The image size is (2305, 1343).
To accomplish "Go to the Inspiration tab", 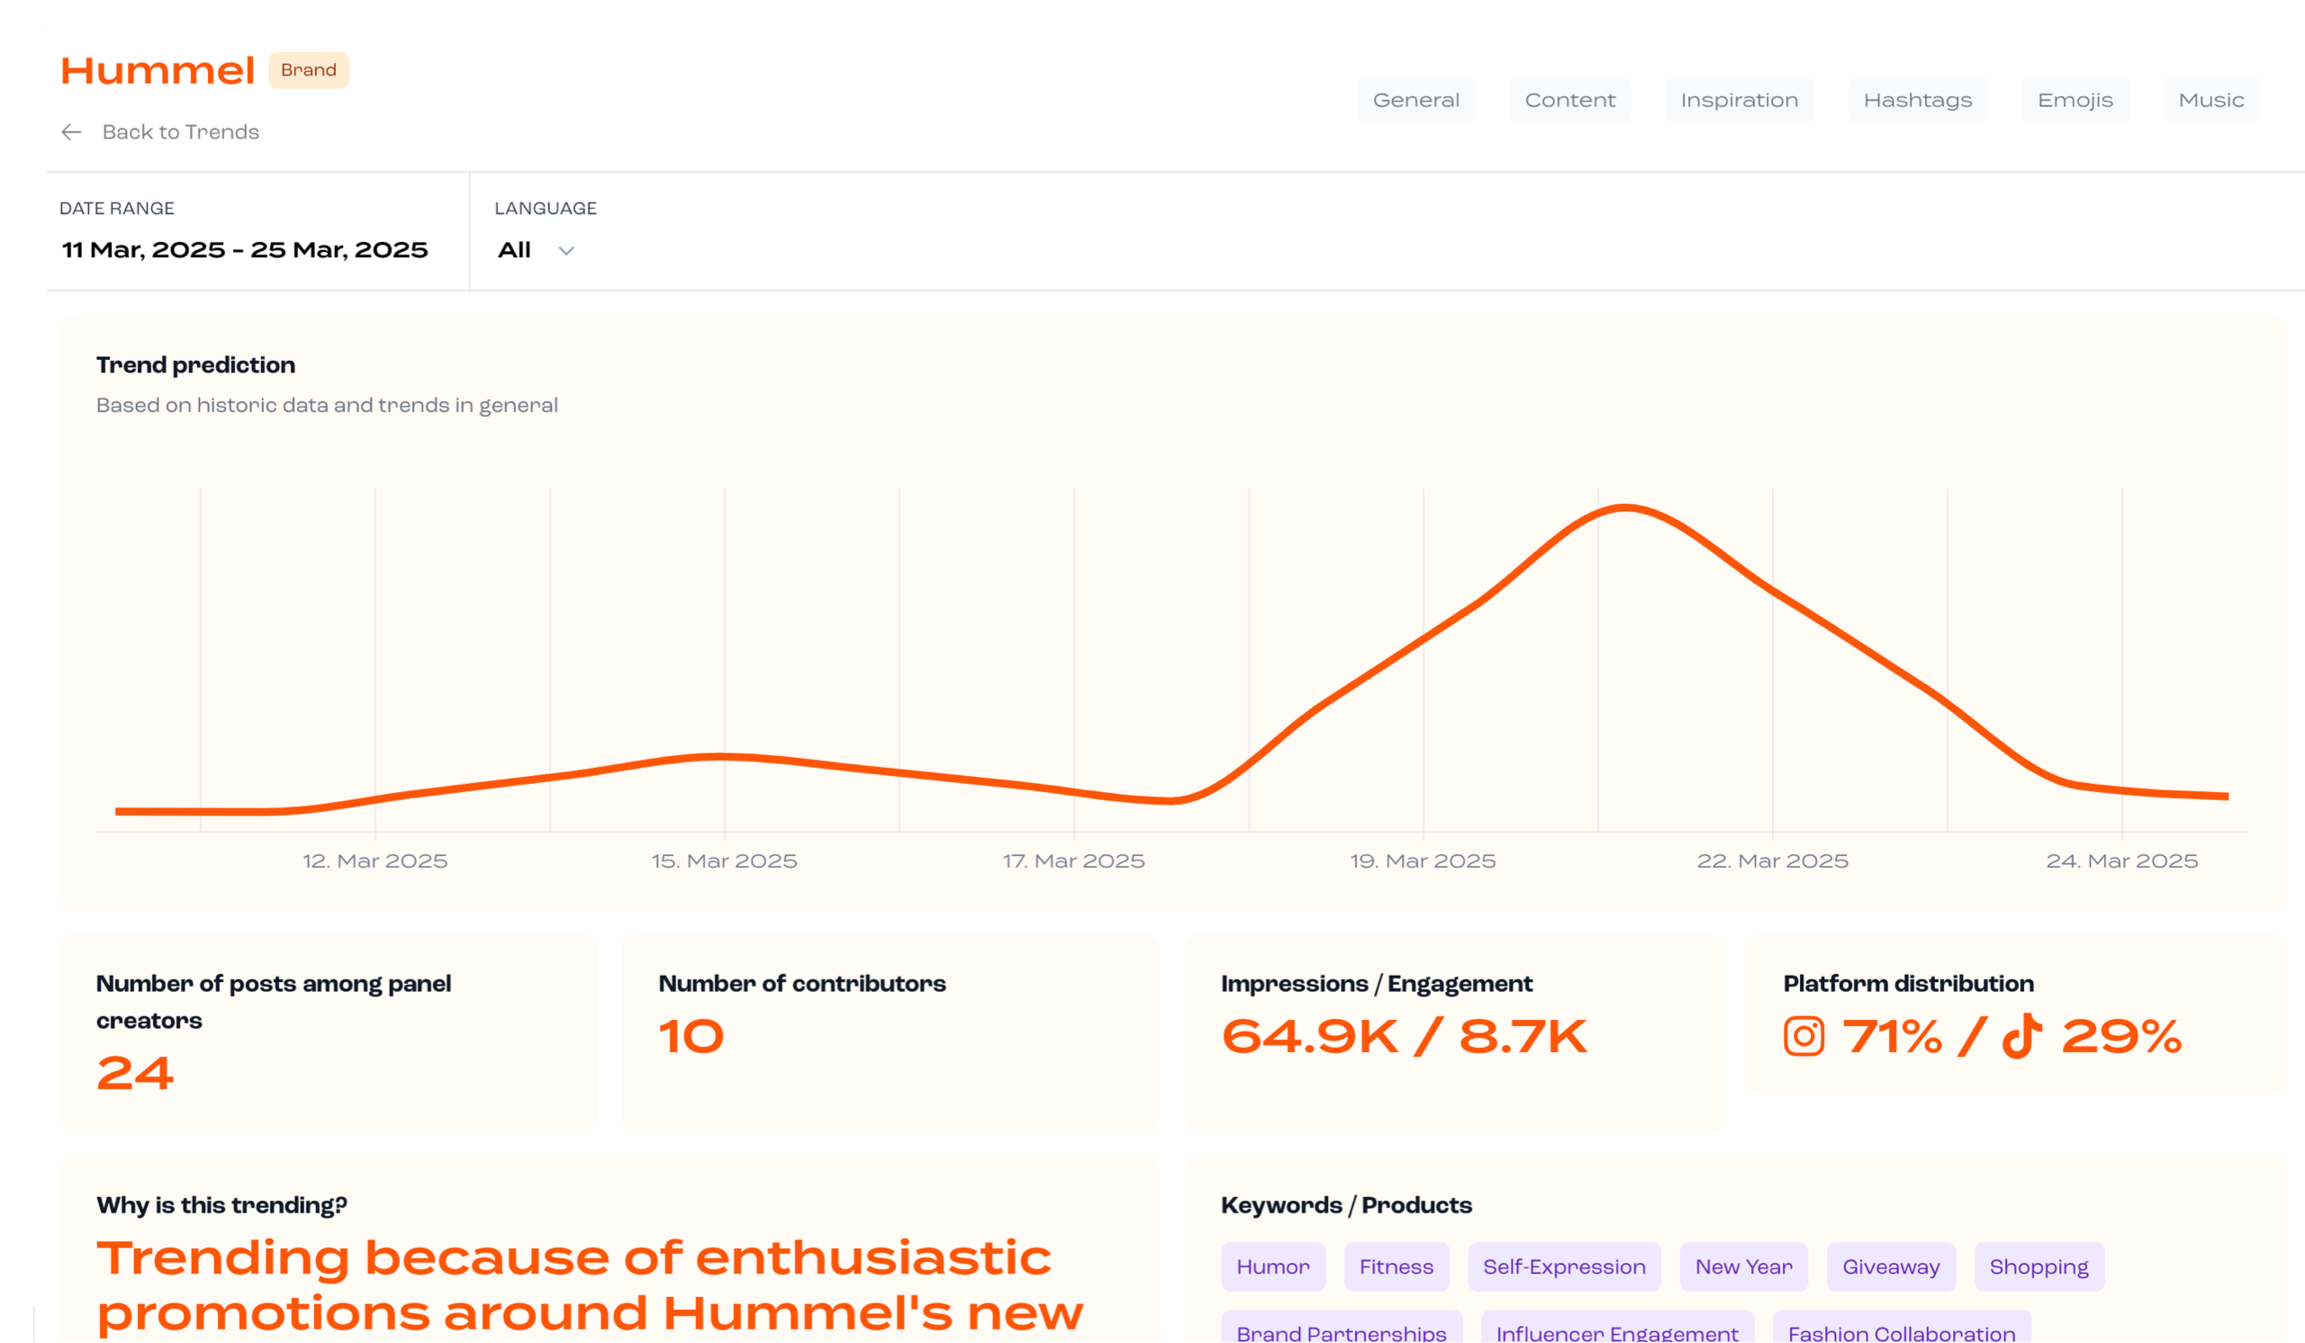I will tap(1739, 101).
